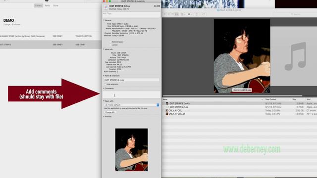Open the Open with application dropdown

click(x=132, y=105)
